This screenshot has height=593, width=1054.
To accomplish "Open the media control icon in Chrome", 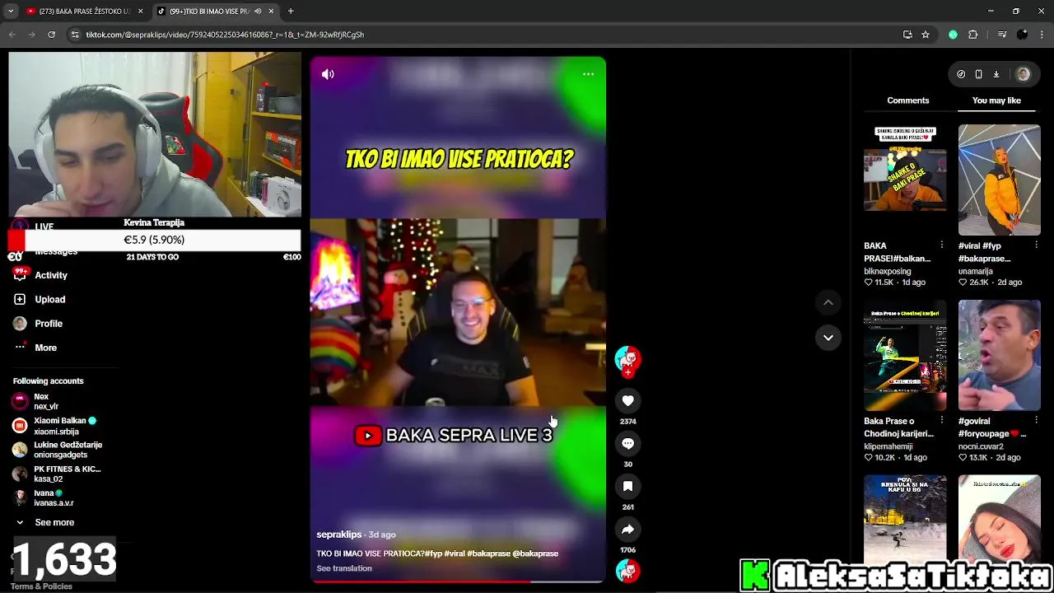I will coord(1001,35).
